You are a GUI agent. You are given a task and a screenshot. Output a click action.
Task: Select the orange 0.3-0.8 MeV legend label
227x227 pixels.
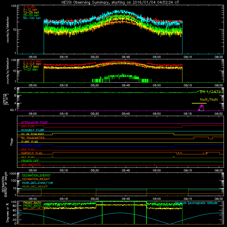32,64
